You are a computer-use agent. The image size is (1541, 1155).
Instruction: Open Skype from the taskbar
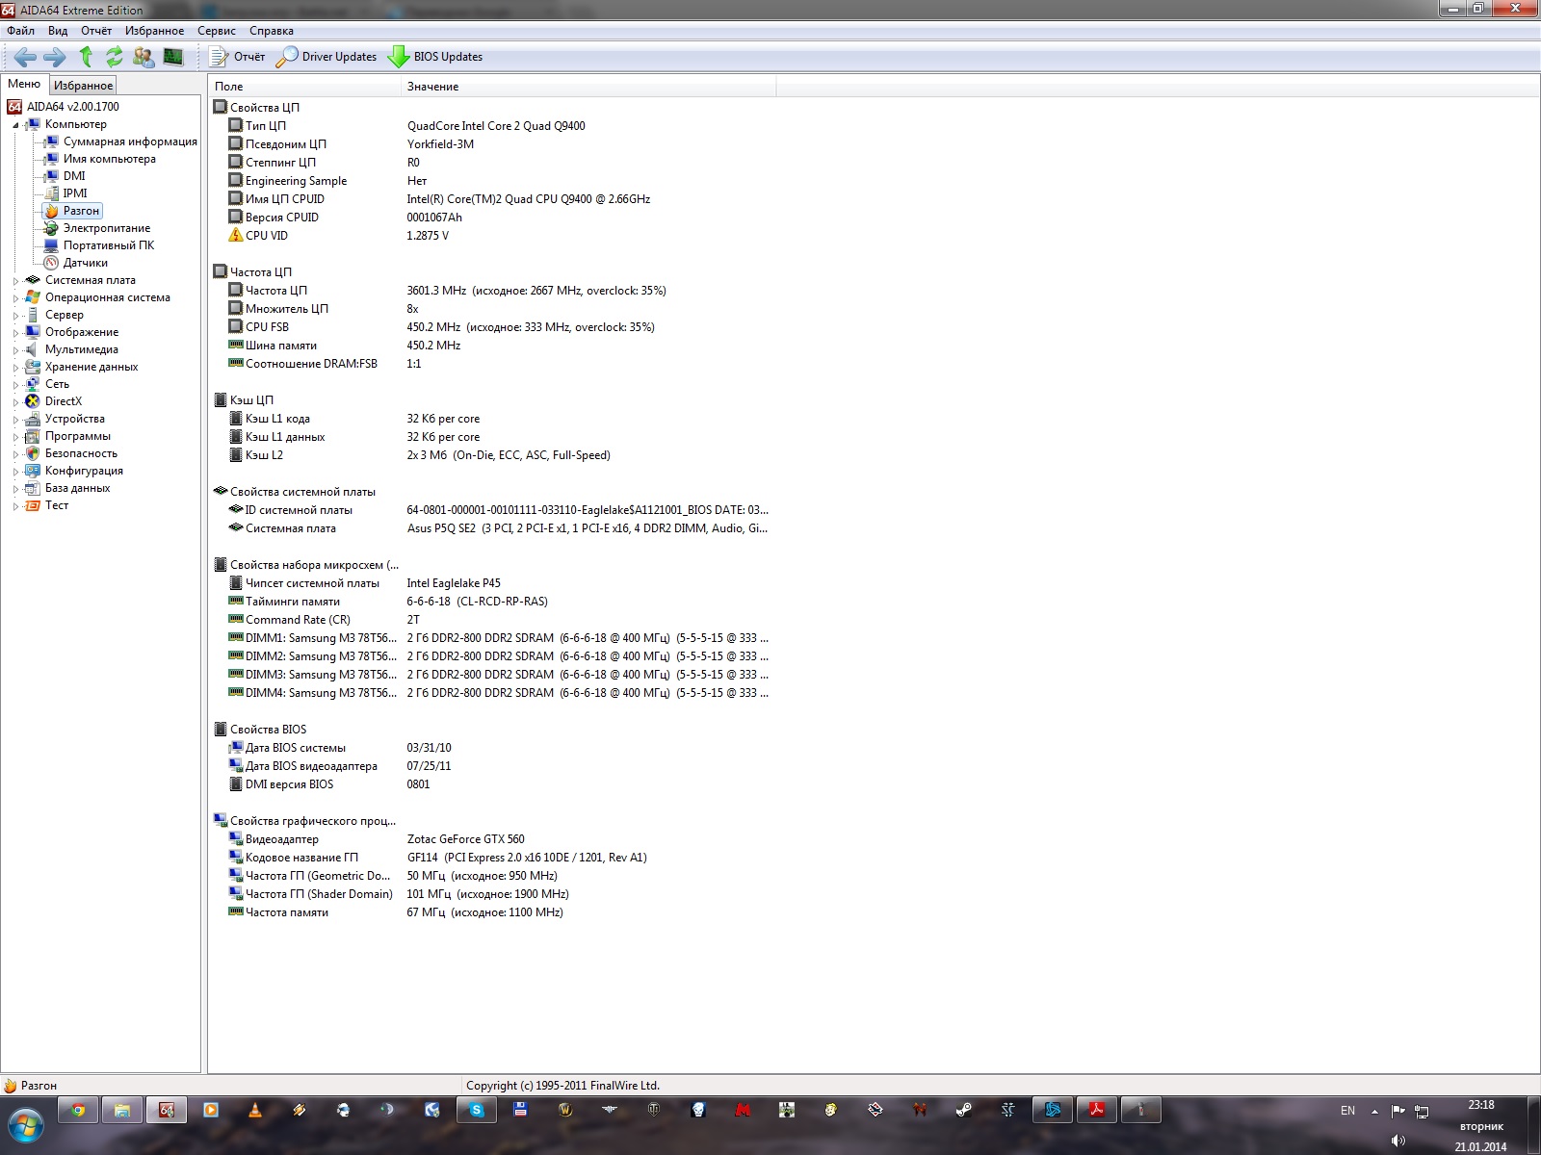tap(477, 1111)
